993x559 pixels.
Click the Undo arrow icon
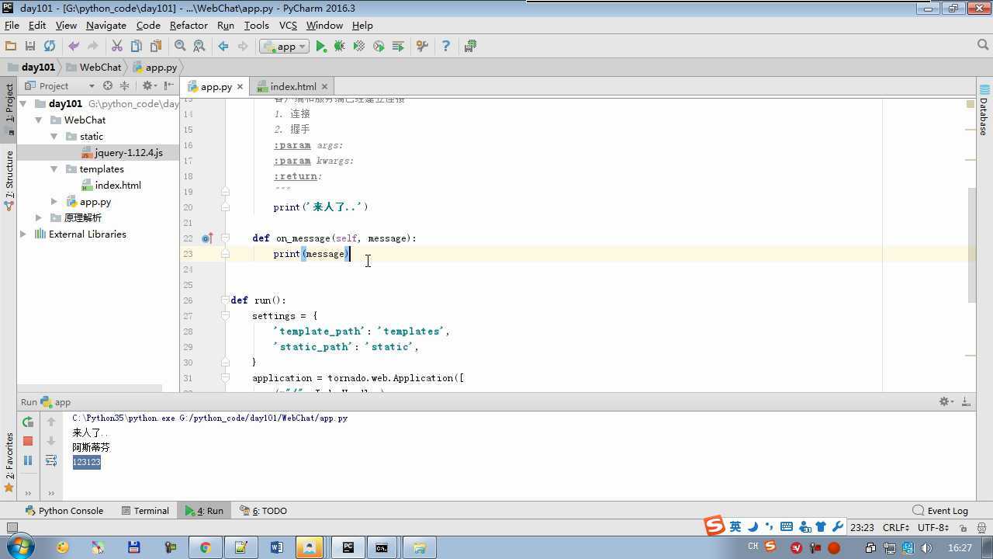point(74,47)
